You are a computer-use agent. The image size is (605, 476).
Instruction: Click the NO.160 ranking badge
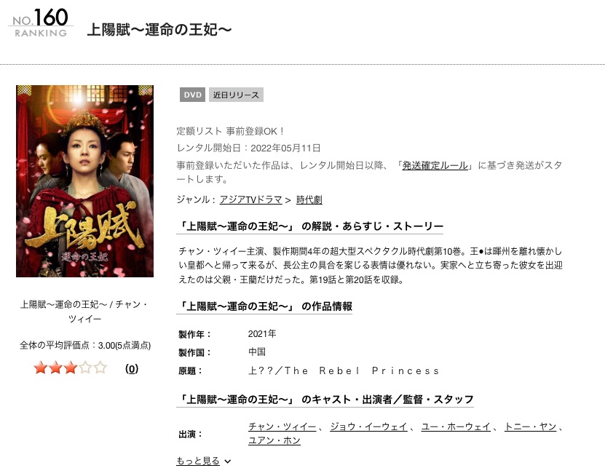point(41,23)
